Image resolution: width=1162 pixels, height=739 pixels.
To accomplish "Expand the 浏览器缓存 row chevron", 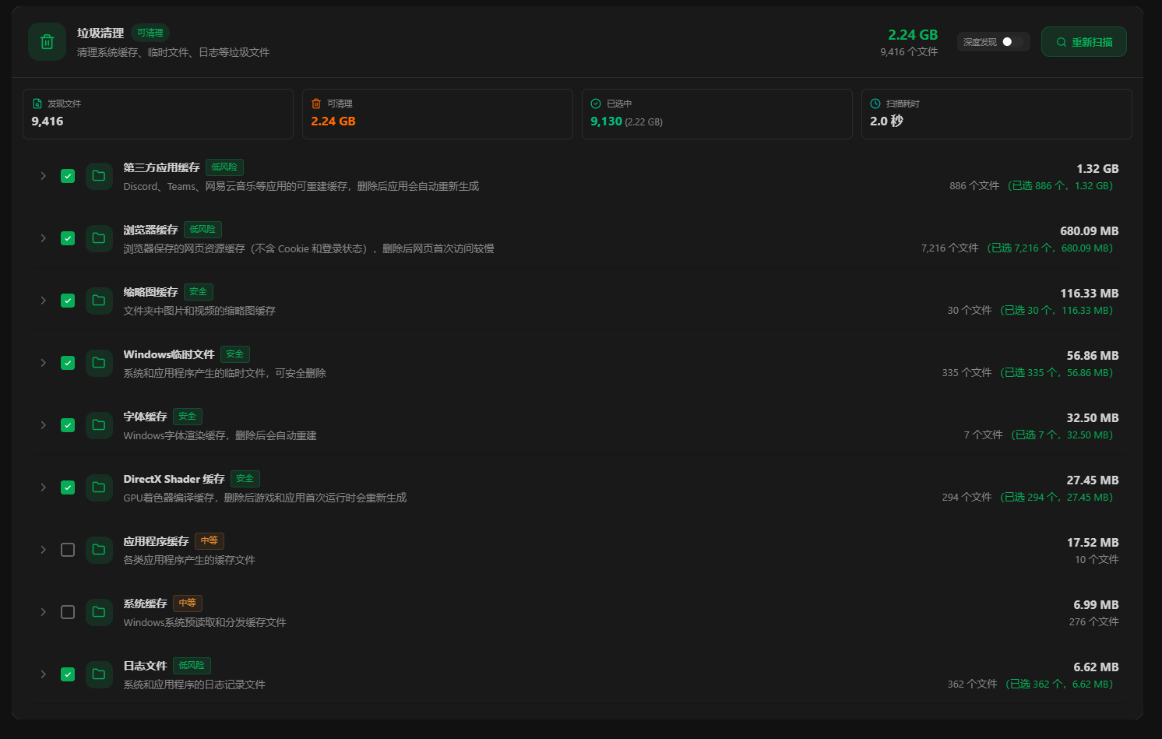I will 44,238.
